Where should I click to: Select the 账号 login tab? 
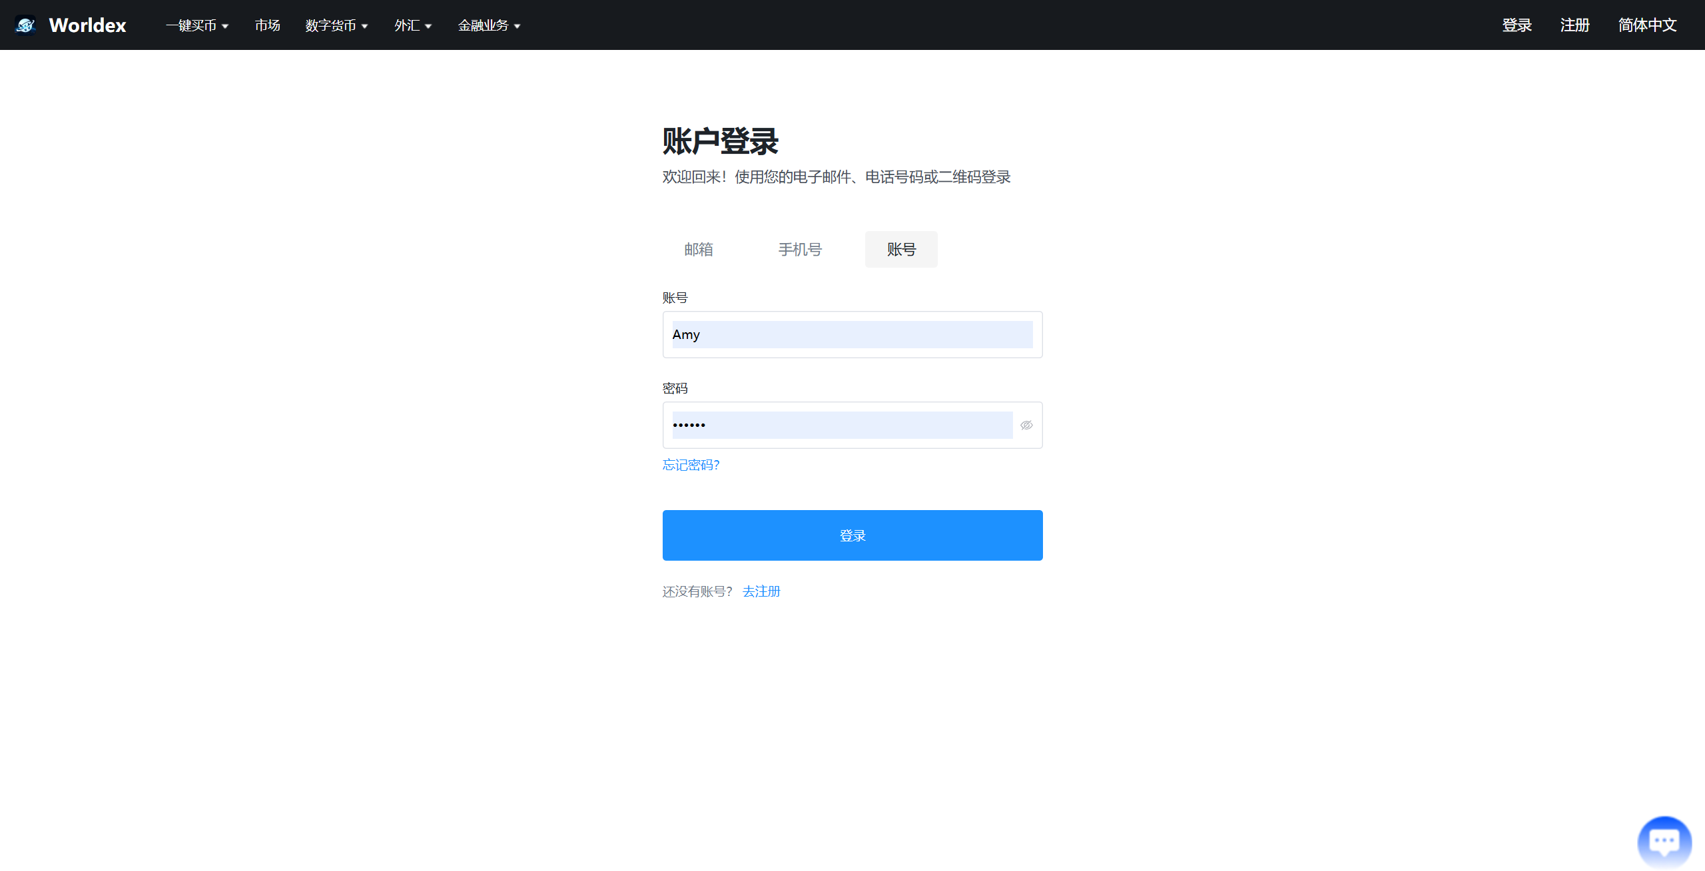[901, 250]
